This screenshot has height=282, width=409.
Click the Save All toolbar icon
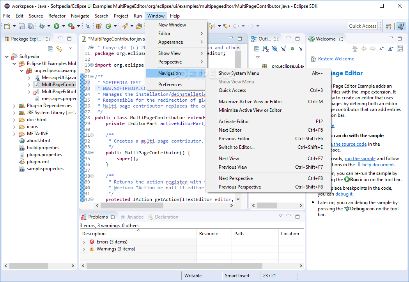click(x=30, y=26)
